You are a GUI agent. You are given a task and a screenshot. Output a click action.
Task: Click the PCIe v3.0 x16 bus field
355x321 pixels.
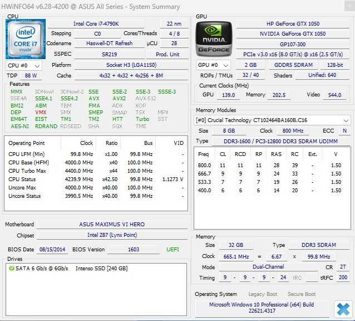[293, 55]
